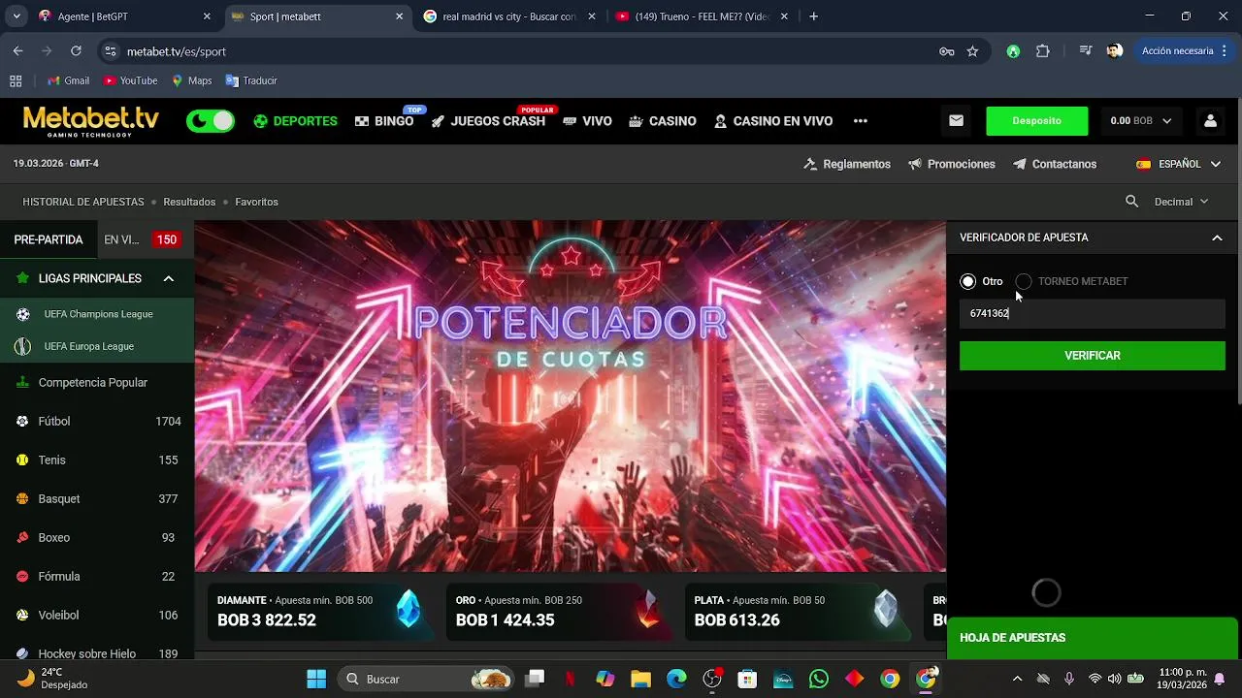Screen dimensions: 1242x698
Task: Open the Maps bookmark
Action: click(191, 80)
